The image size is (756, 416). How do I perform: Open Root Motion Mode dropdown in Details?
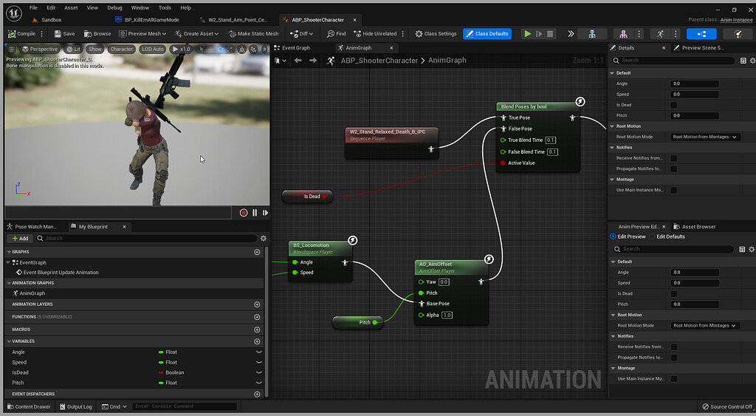(x=705, y=137)
